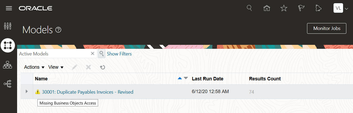The width and height of the screenshot is (353, 113).
Task: Open the branching arrows icon in sidebar
Action: [7, 84]
